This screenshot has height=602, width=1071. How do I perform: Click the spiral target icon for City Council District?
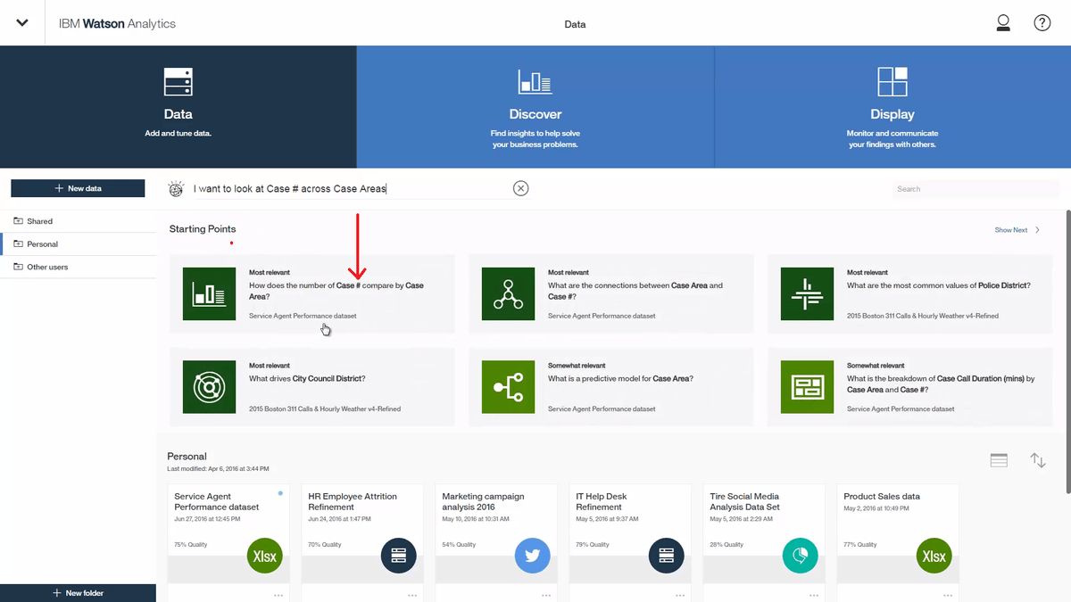tap(210, 387)
